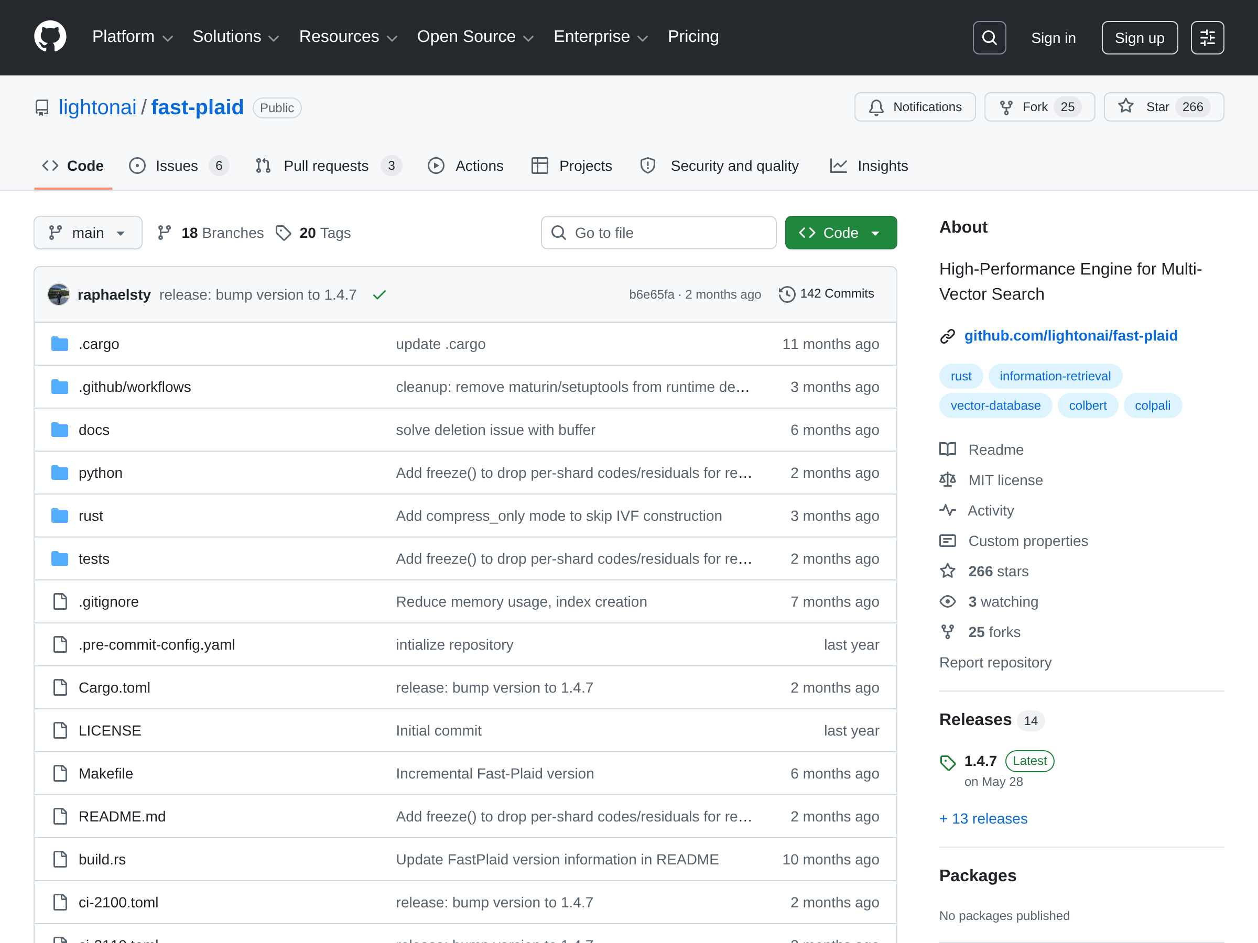Open the release 1.4.7 tag
The image size is (1258, 943).
point(981,761)
